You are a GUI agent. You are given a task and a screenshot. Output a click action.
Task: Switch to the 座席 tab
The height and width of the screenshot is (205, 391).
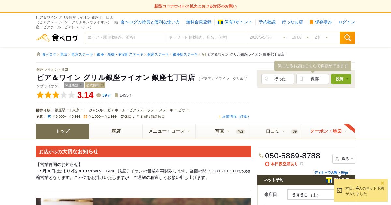click(116, 131)
